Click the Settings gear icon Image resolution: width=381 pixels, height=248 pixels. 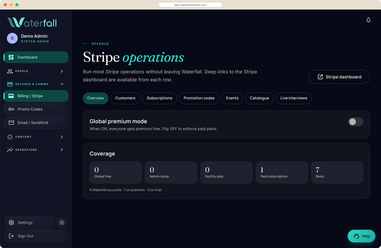pyautogui.click(x=11, y=223)
